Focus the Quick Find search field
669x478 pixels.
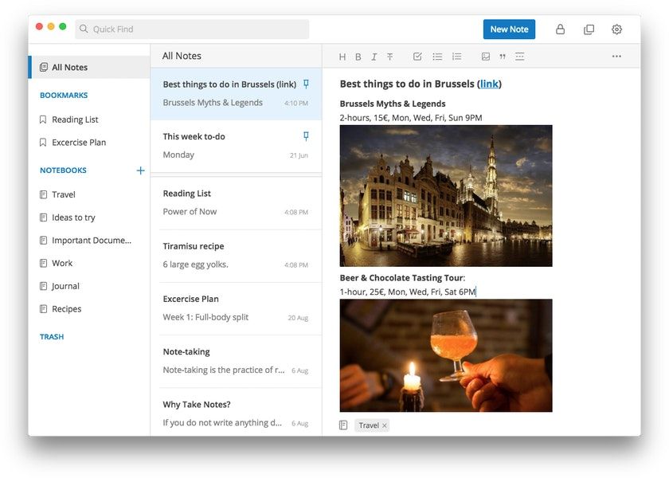click(192, 29)
